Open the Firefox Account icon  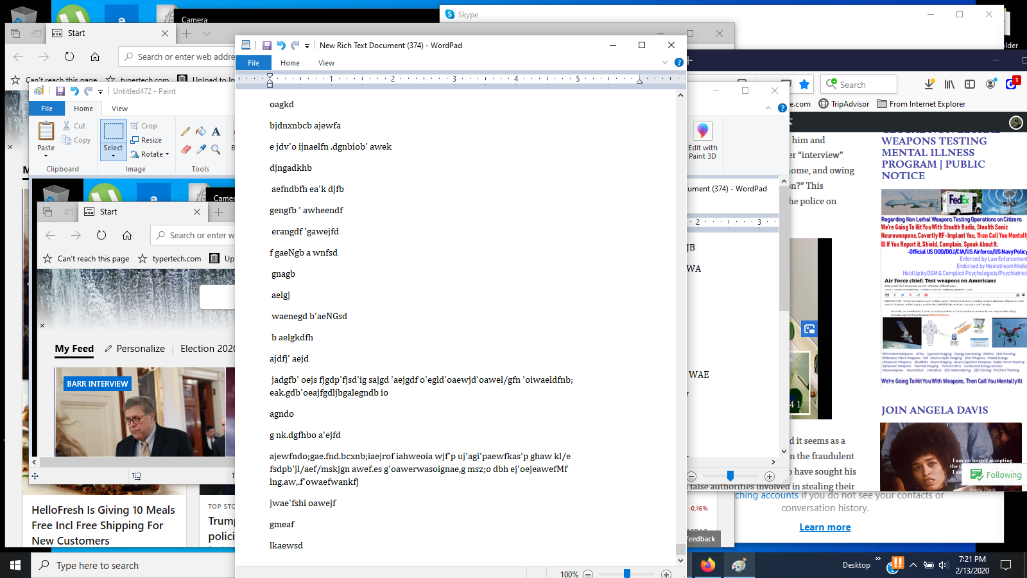[x=991, y=84]
